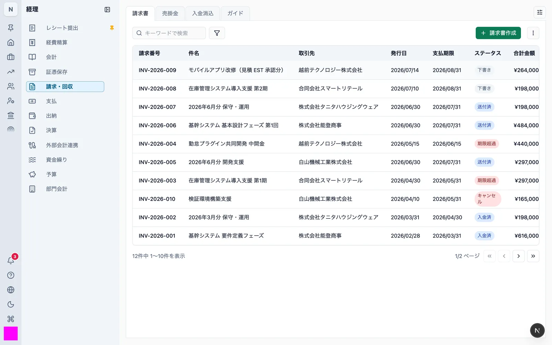Sort by 支払期限 column header
This screenshot has height=345, width=552.
click(443, 53)
